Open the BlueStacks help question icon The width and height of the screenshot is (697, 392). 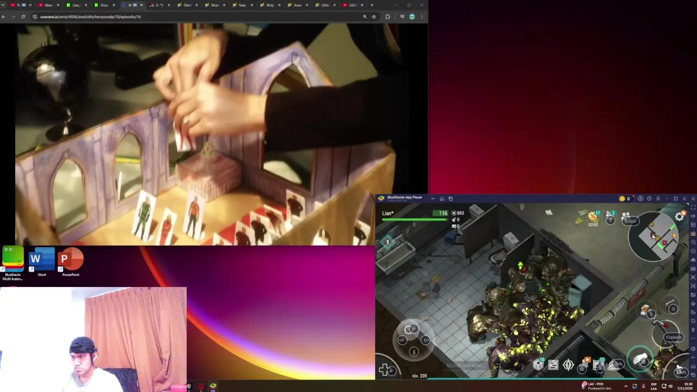pyautogui.click(x=649, y=199)
